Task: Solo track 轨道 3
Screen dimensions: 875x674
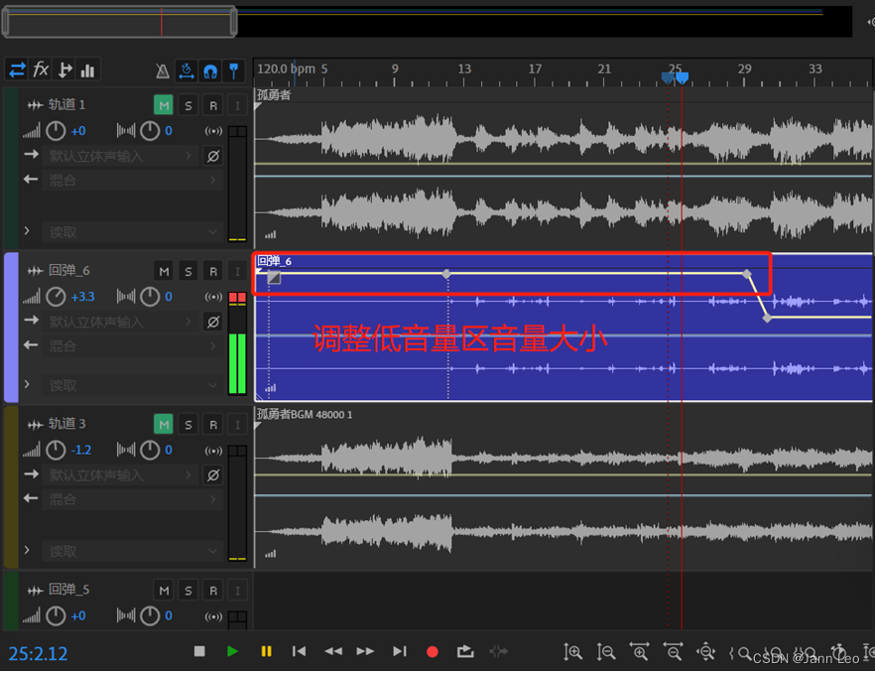Action: tap(188, 425)
